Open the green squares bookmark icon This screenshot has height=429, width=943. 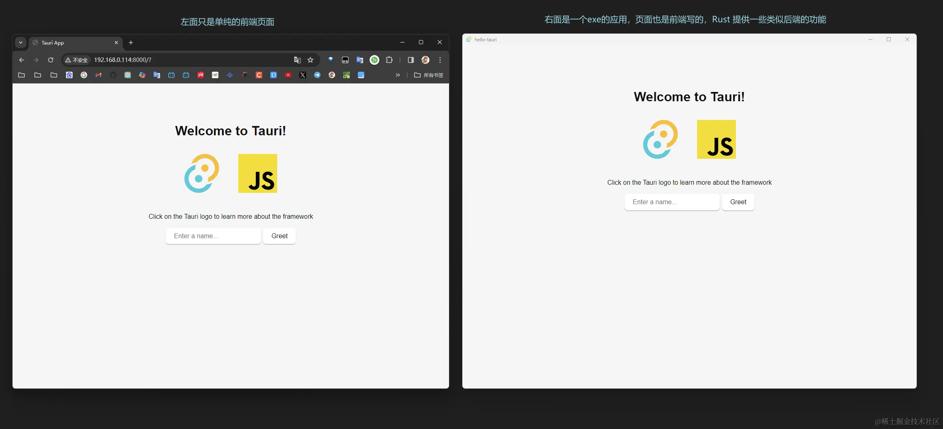(x=346, y=75)
